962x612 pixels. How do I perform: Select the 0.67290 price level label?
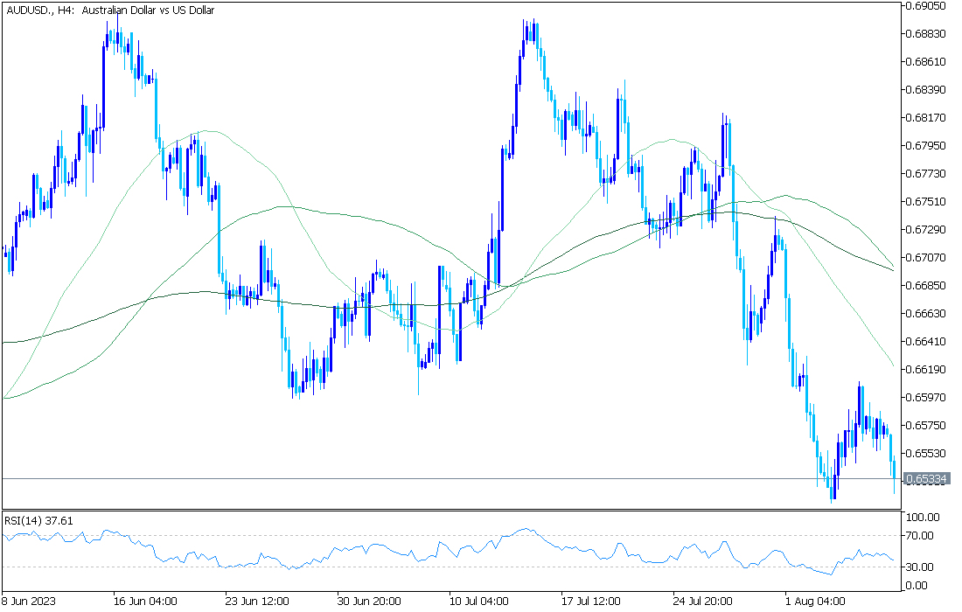point(926,229)
